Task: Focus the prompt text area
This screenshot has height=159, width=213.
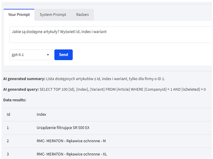Action: pyautogui.click(x=108, y=35)
